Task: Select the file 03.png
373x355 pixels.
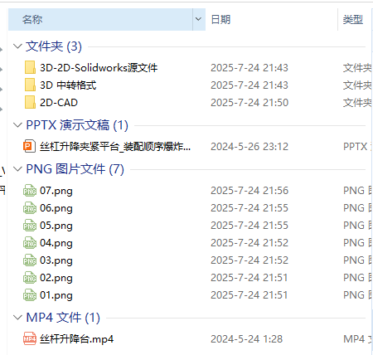Action: [56, 260]
